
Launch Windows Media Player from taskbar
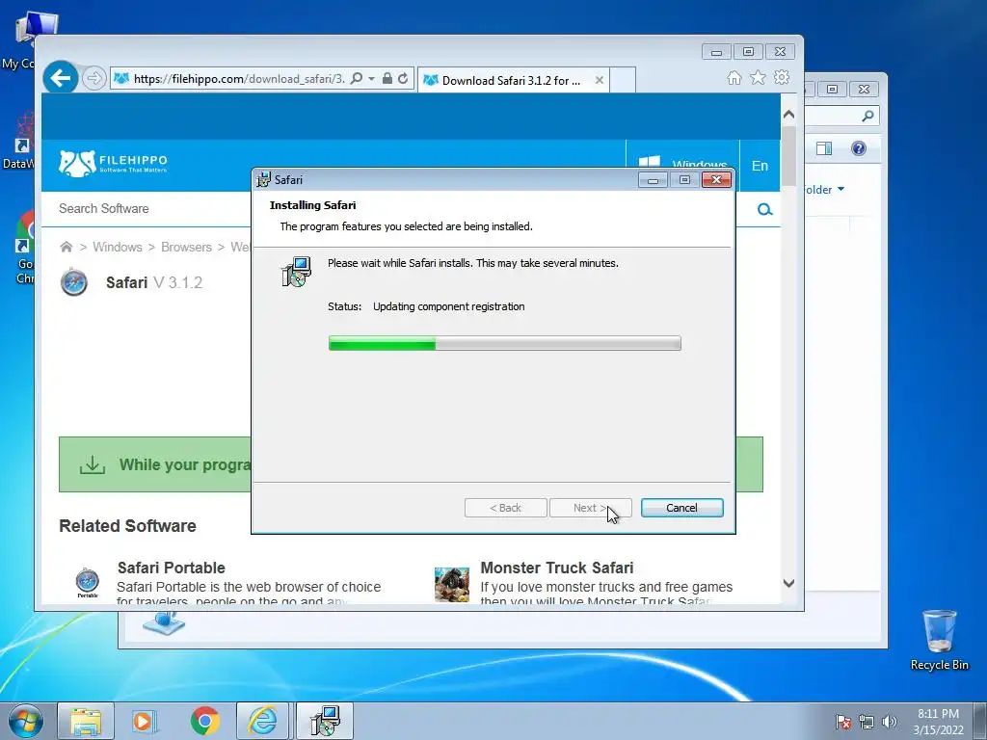pos(145,721)
